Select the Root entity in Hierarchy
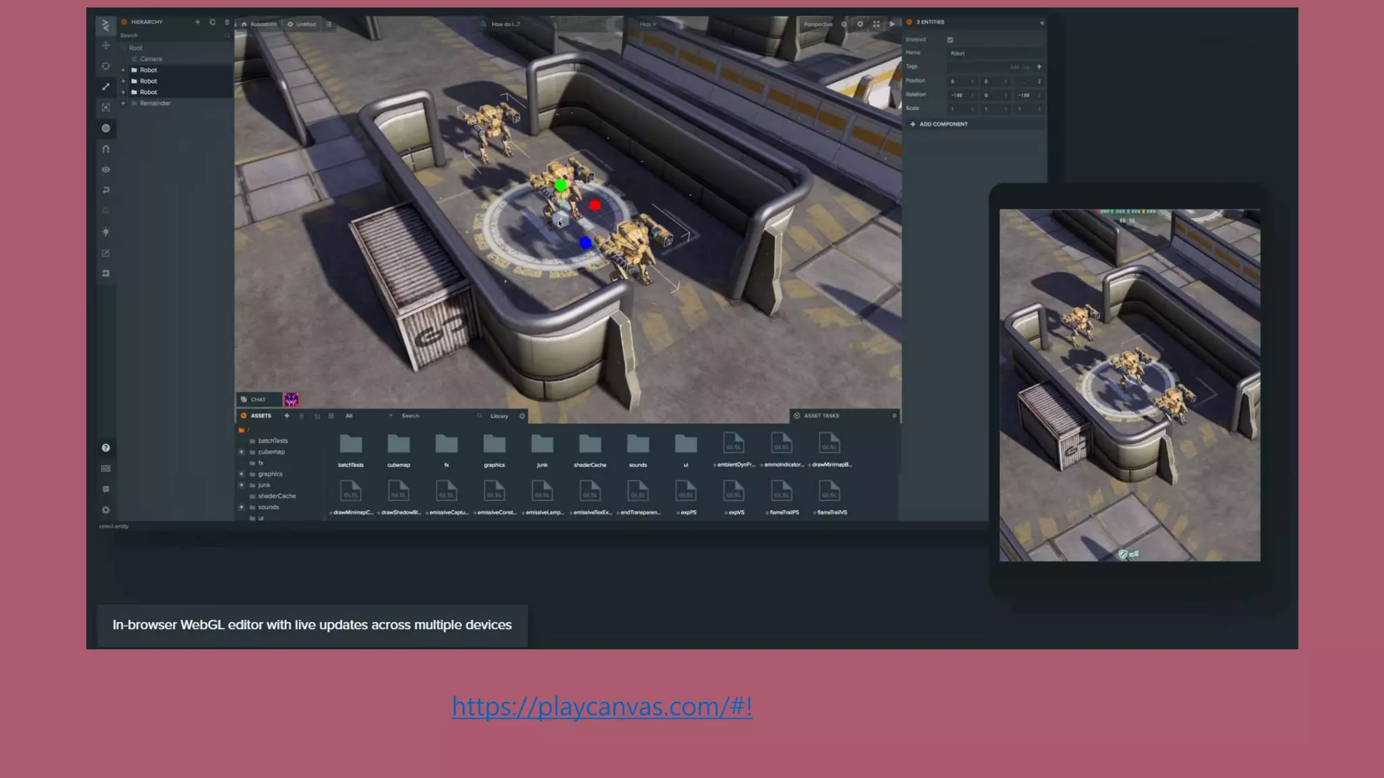 click(x=136, y=48)
